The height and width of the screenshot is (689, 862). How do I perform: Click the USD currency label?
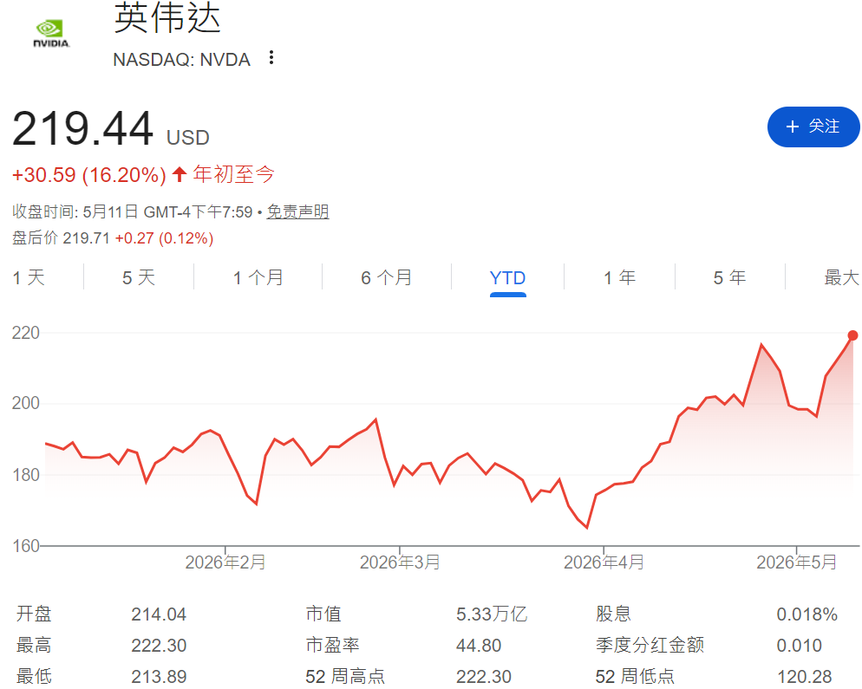(x=188, y=137)
